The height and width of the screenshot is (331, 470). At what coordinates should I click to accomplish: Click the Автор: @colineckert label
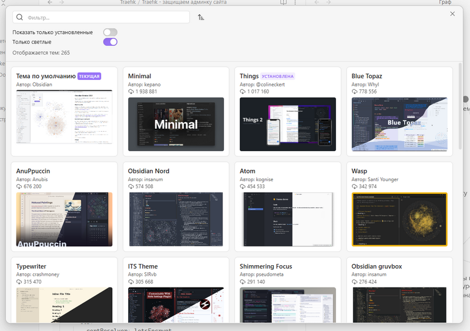click(x=262, y=85)
